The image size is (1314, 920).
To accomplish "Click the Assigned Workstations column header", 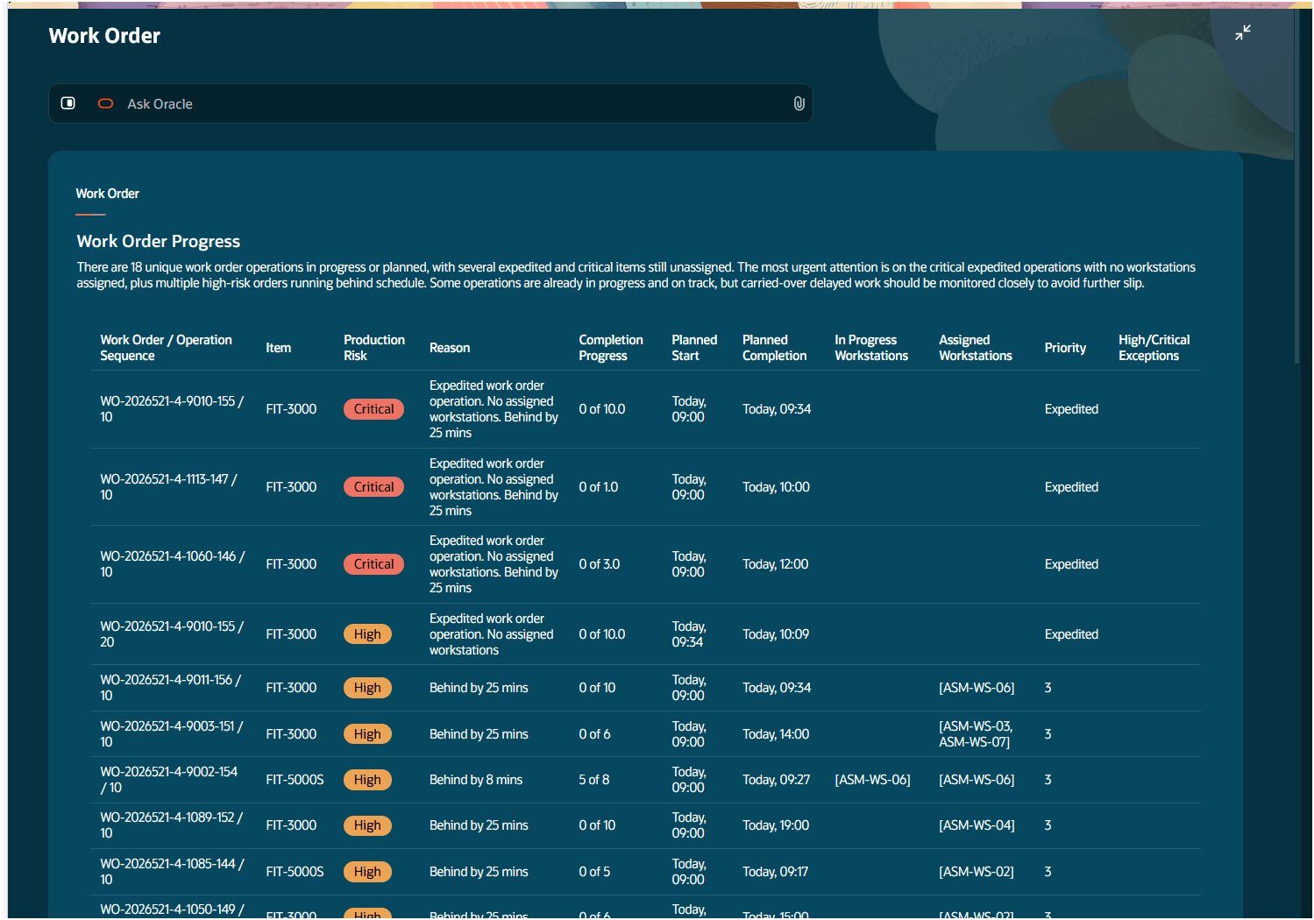I will click(x=976, y=348).
